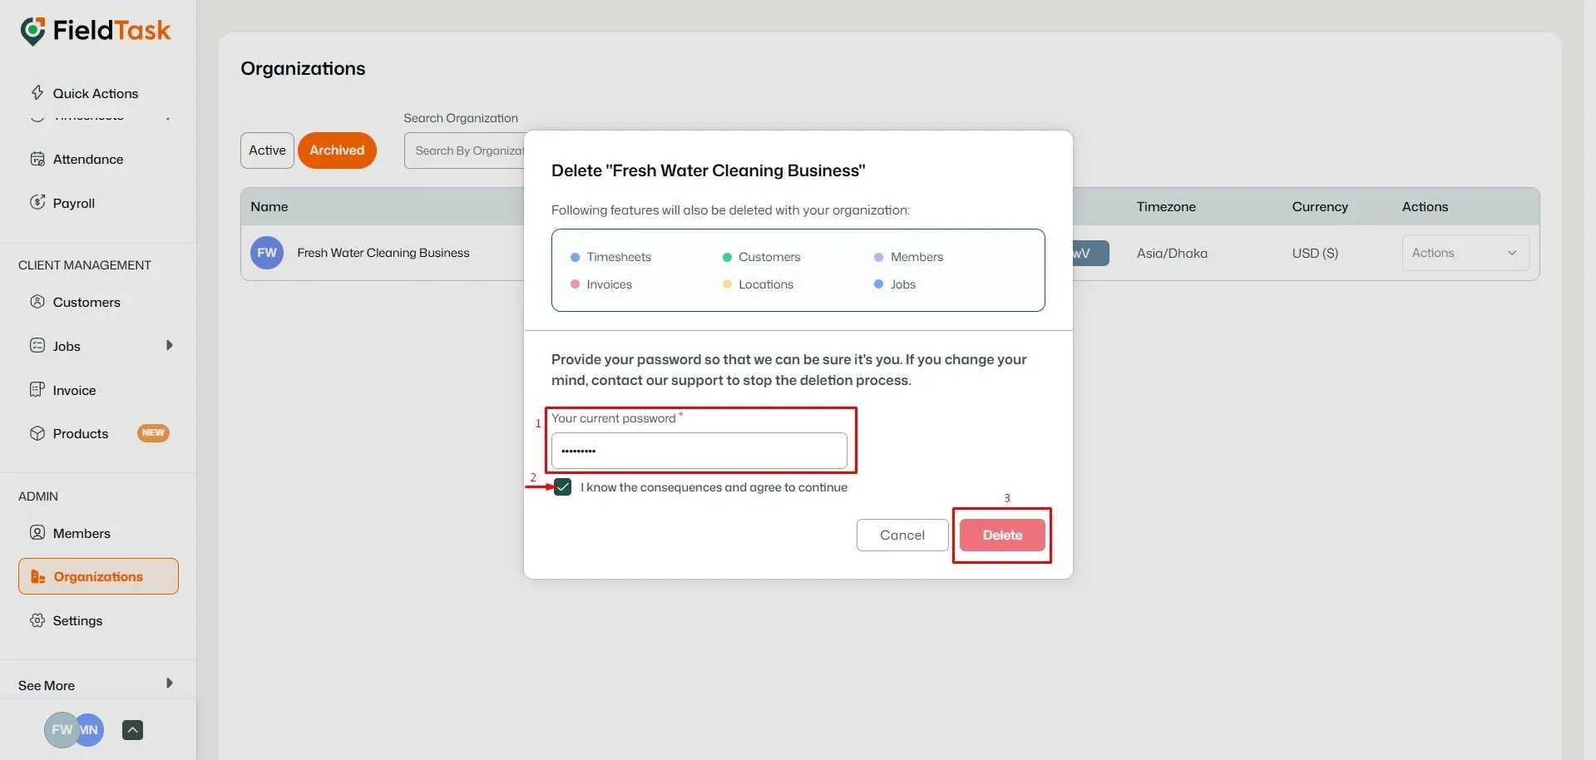1596x760 pixels.
Task: Click the Jobs label in delete dialog
Action: pyautogui.click(x=903, y=284)
